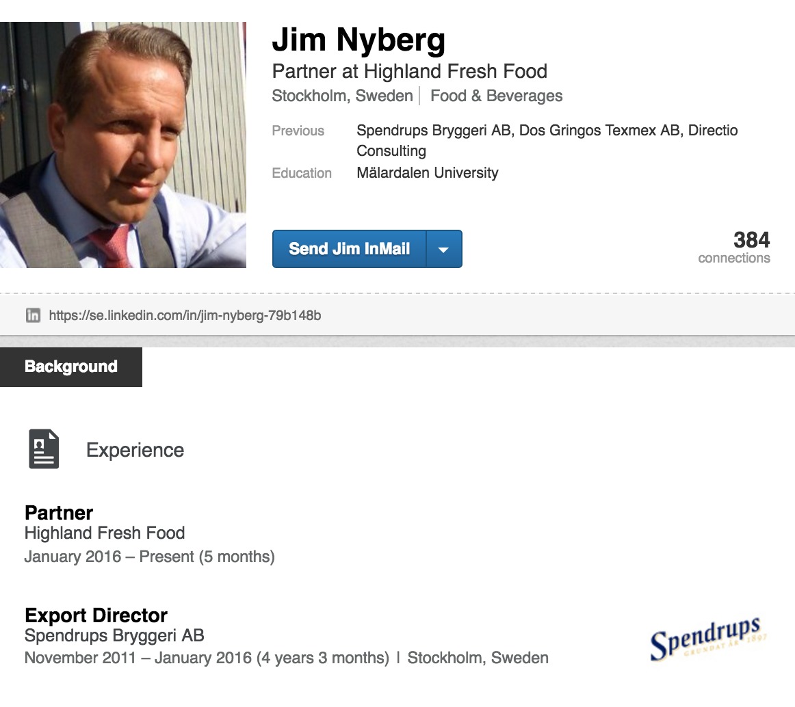
Task: Click Spendrups Bryggeri AB under Export Director
Action: click(114, 635)
